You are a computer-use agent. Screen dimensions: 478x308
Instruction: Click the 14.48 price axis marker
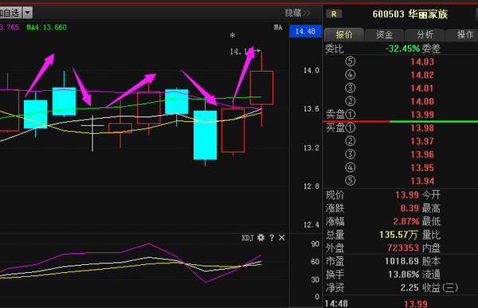coord(305,31)
